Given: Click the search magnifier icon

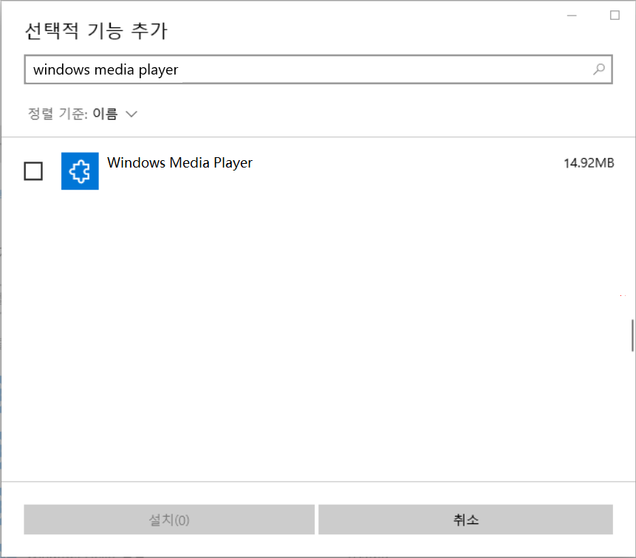Looking at the screenshot, I should (599, 69).
